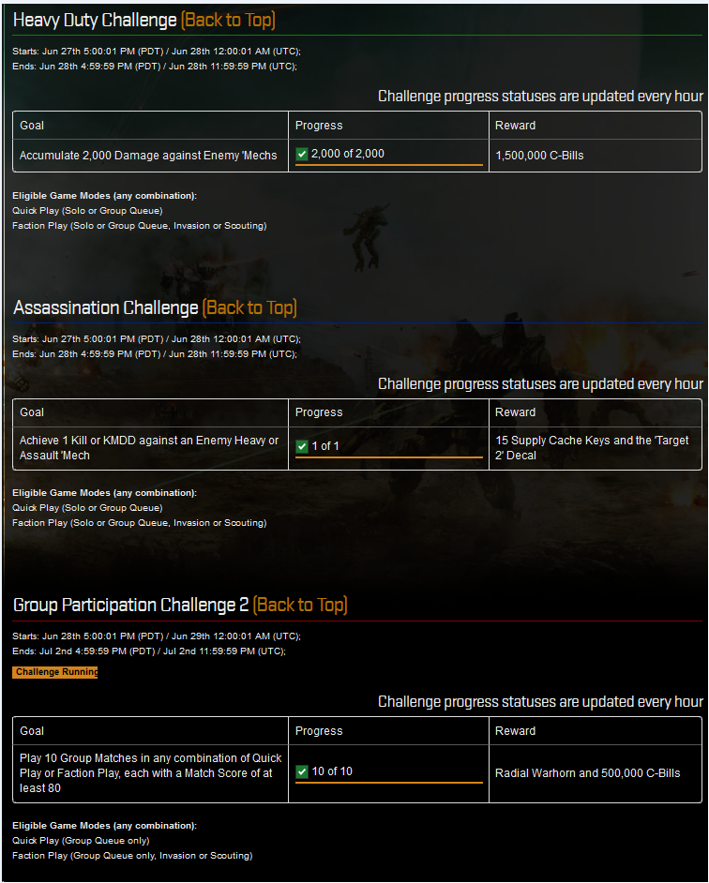The width and height of the screenshot is (709, 883).
Task: Click 'Ends: Jun 28th' line under Assassination Challenge
Action: pyautogui.click(x=155, y=354)
